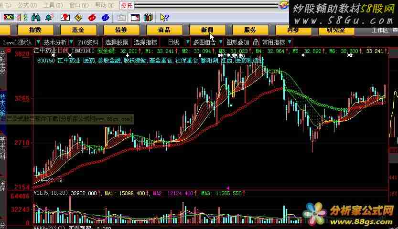Click the 参股金融 sector tag
The width and height of the screenshot is (398, 229).
point(109,61)
